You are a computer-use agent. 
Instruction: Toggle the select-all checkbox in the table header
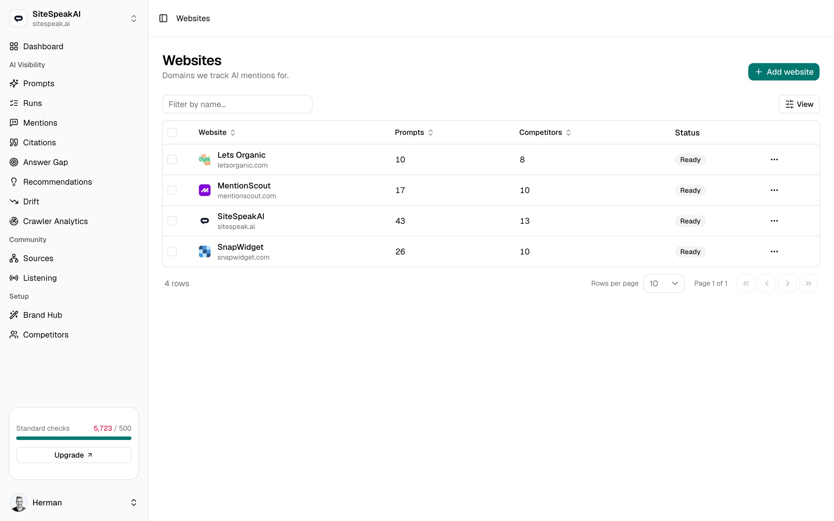click(172, 133)
